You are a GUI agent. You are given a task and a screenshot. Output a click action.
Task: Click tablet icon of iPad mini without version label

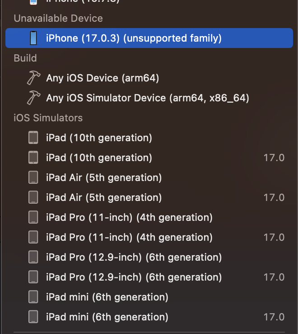[x=33, y=297]
